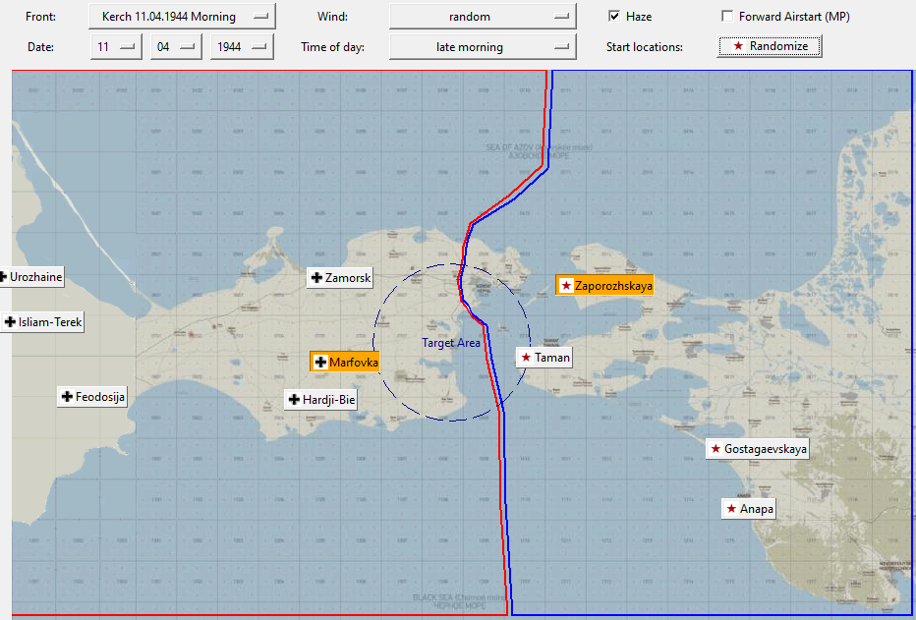
Task: Select the Taman red star airfield
Action: click(x=544, y=358)
